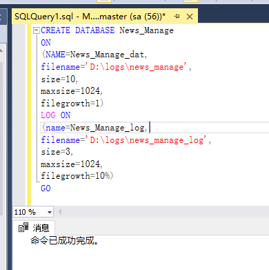Viewport: 269px width, 270px height.
Task: Click the scroll-up arrow in left panel
Action: tap(1, 50)
